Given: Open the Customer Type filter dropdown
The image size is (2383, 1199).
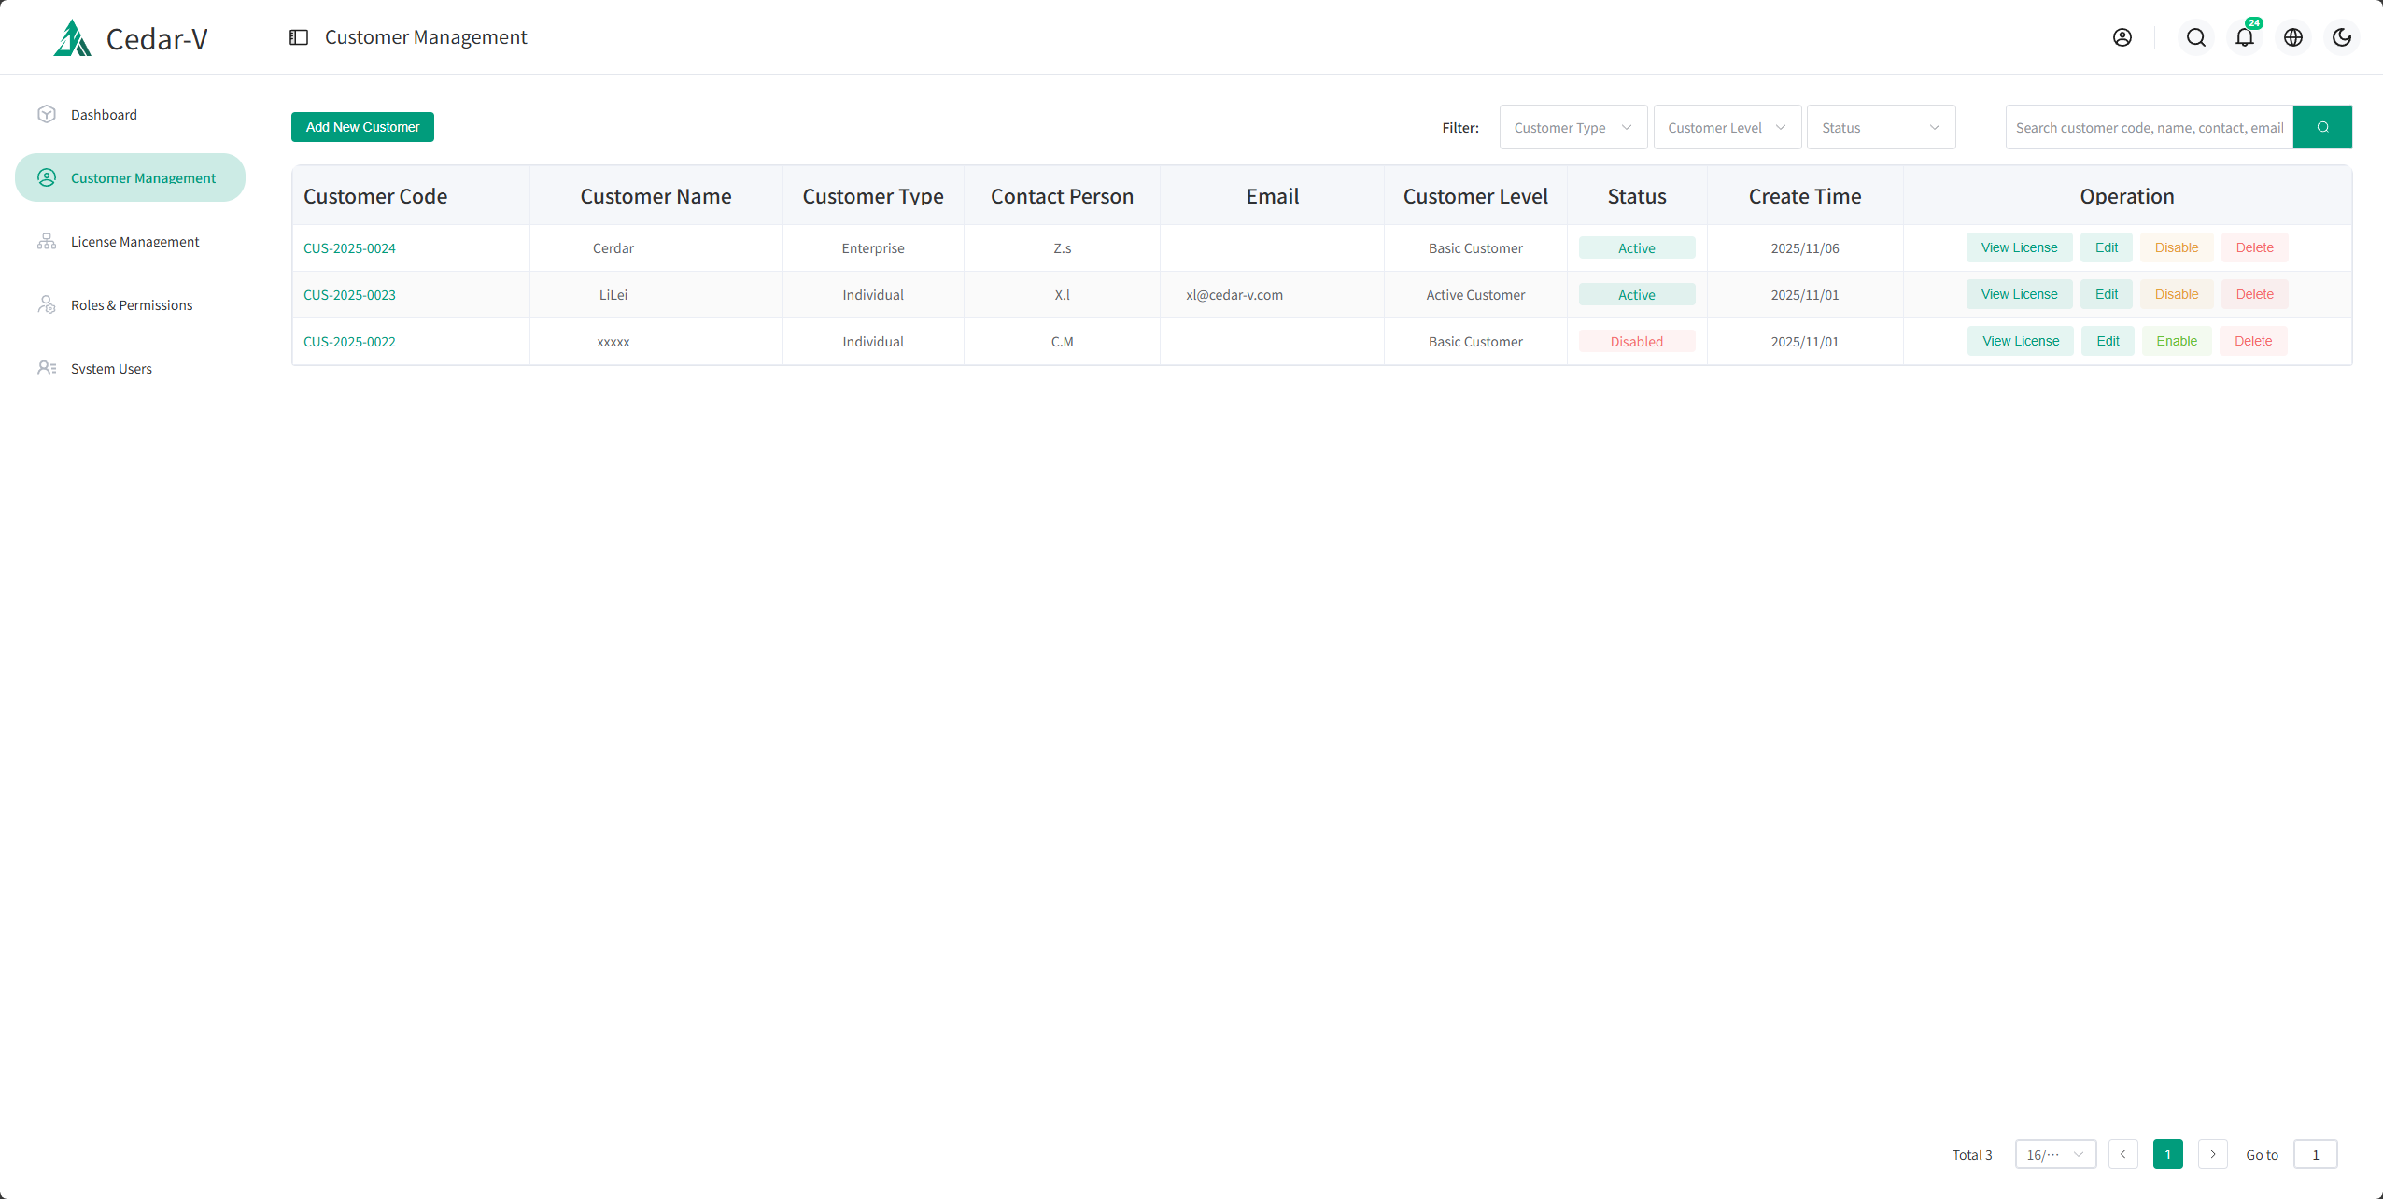Looking at the screenshot, I should 1572,127.
